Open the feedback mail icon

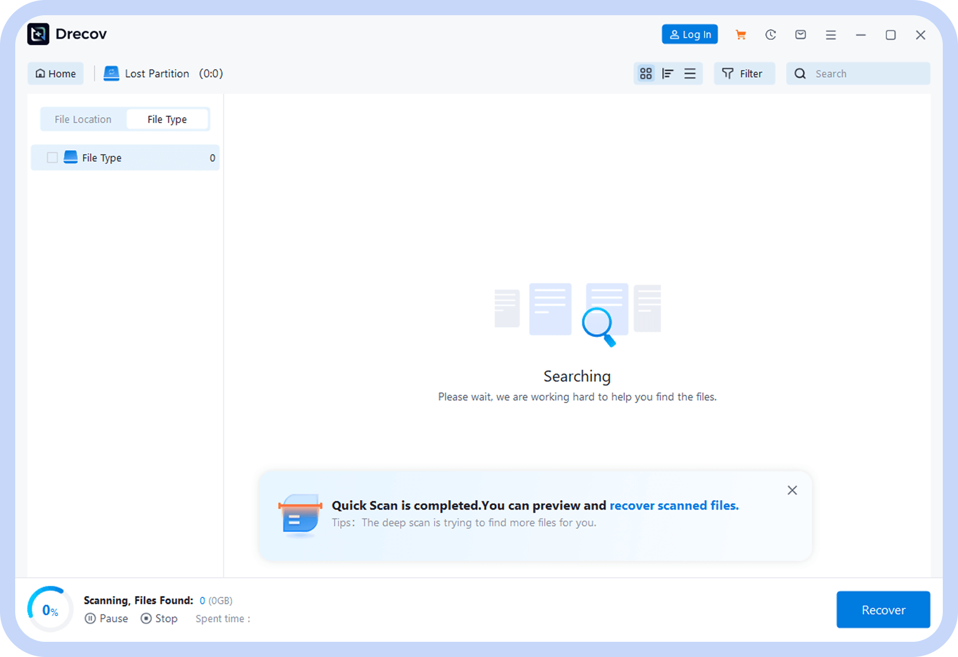tap(801, 35)
